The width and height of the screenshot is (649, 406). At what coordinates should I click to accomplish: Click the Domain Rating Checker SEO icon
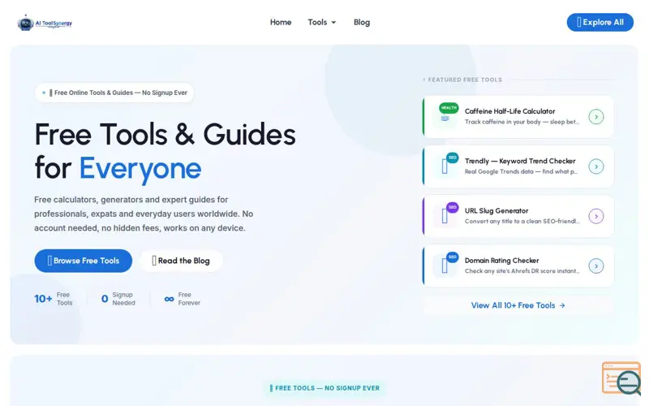tap(445, 265)
